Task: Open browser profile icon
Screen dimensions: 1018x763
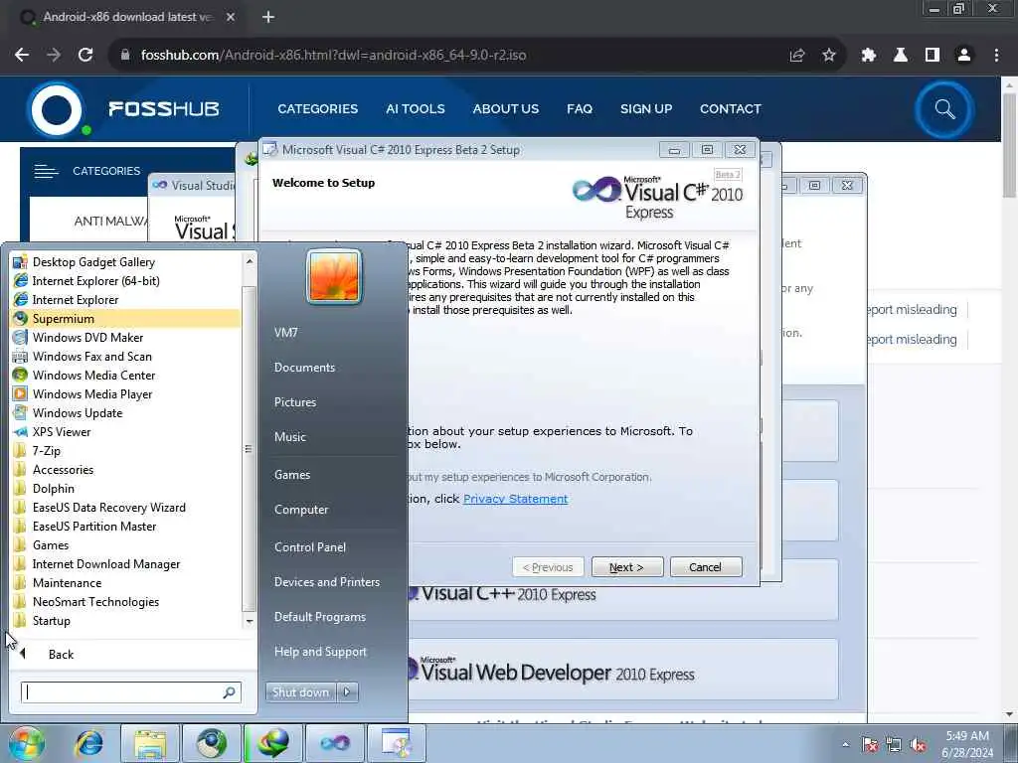Action: [x=964, y=56]
